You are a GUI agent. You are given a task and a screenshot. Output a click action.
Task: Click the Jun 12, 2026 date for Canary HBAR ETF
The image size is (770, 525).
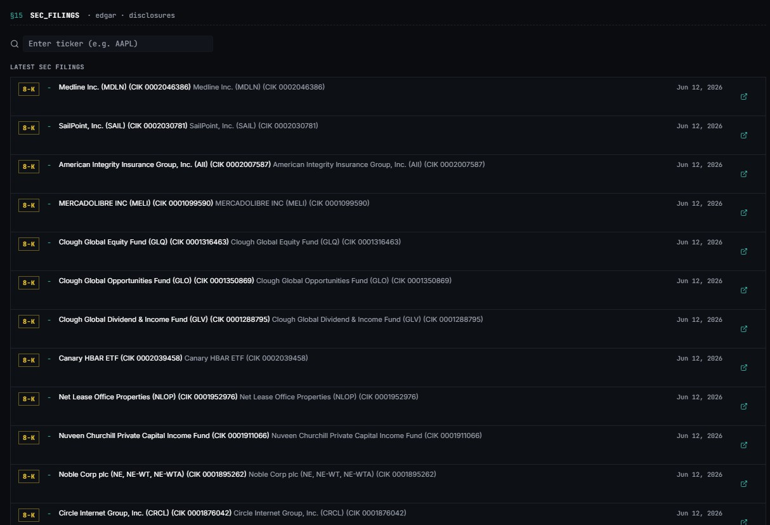(699, 359)
